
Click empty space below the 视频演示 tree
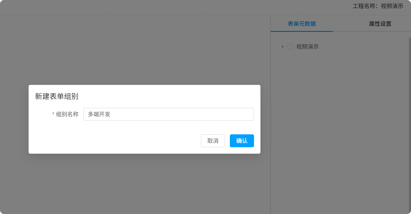[340, 121]
